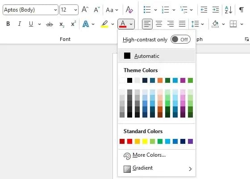Viewport: 250px width, 179px height.
Task: Apply red Font Color button
Action: [x=123, y=24]
